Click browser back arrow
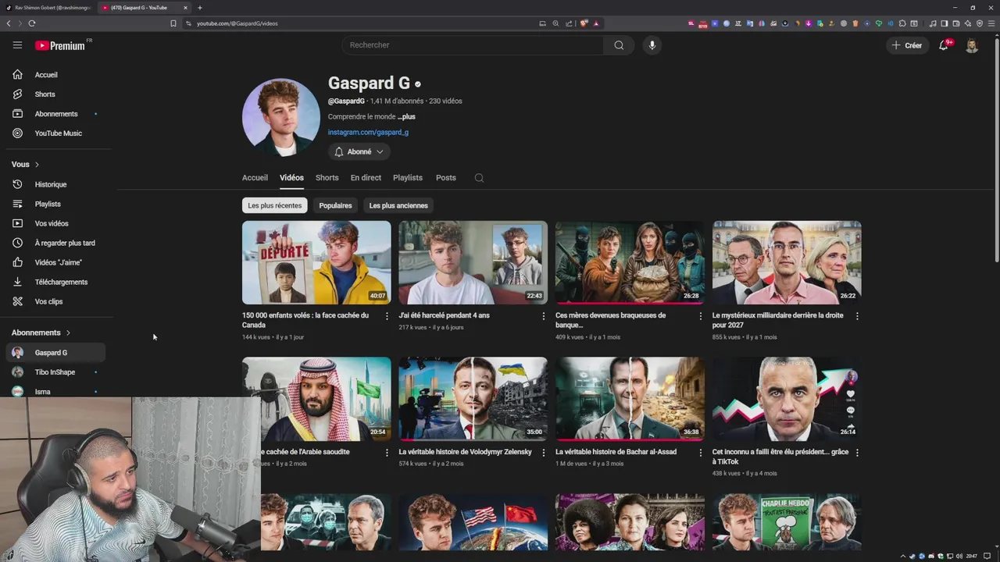The image size is (1000, 562). coord(9,23)
